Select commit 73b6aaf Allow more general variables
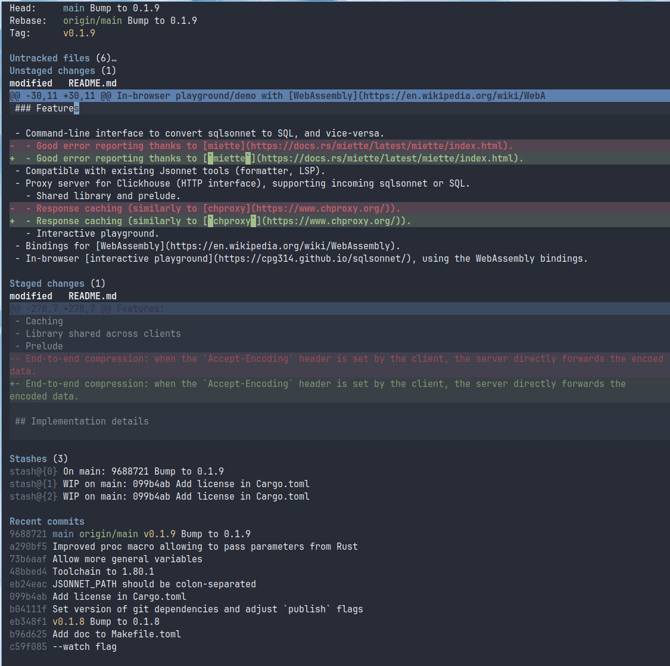Screen dimensions: 670x666 (x=106, y=559)
